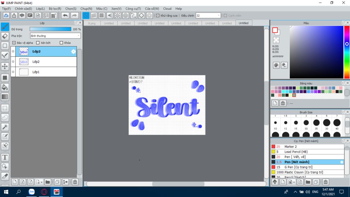This screenshot has width=350, height=197.
Task: Select the Move tool
Action: click(x=5, y=66)
